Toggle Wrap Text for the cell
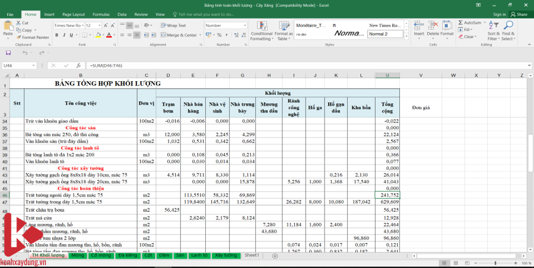 point(173,25)
